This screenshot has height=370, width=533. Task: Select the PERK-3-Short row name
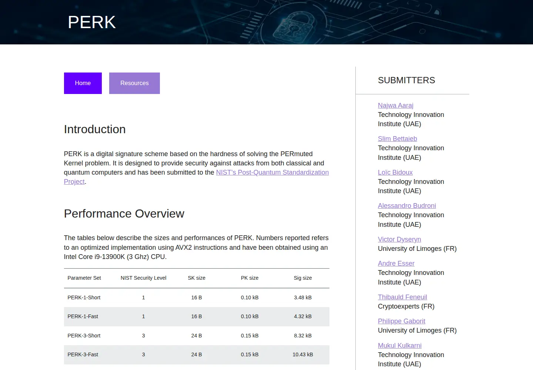coord(84,336)
